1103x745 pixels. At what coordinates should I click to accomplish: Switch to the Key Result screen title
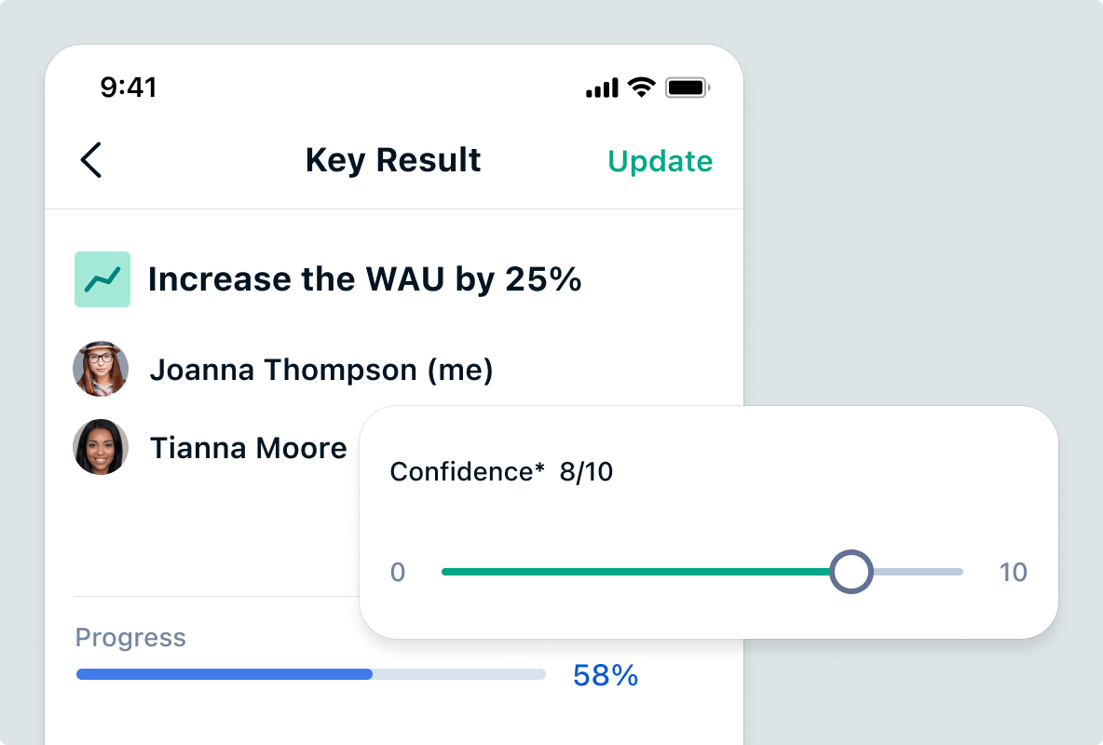(x=393, y=159)
